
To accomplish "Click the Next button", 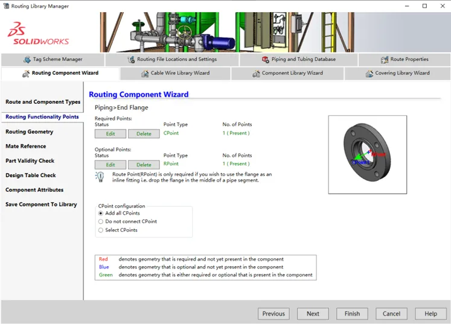I will pos(313,314).
